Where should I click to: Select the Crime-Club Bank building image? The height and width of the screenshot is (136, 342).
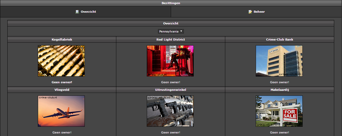pos(279,61)
